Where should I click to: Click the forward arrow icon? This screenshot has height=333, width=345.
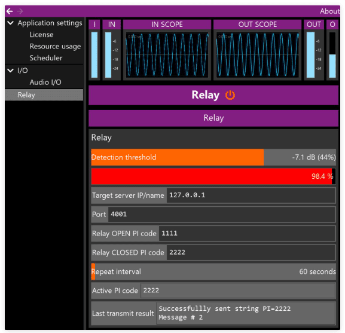(20, 11)
